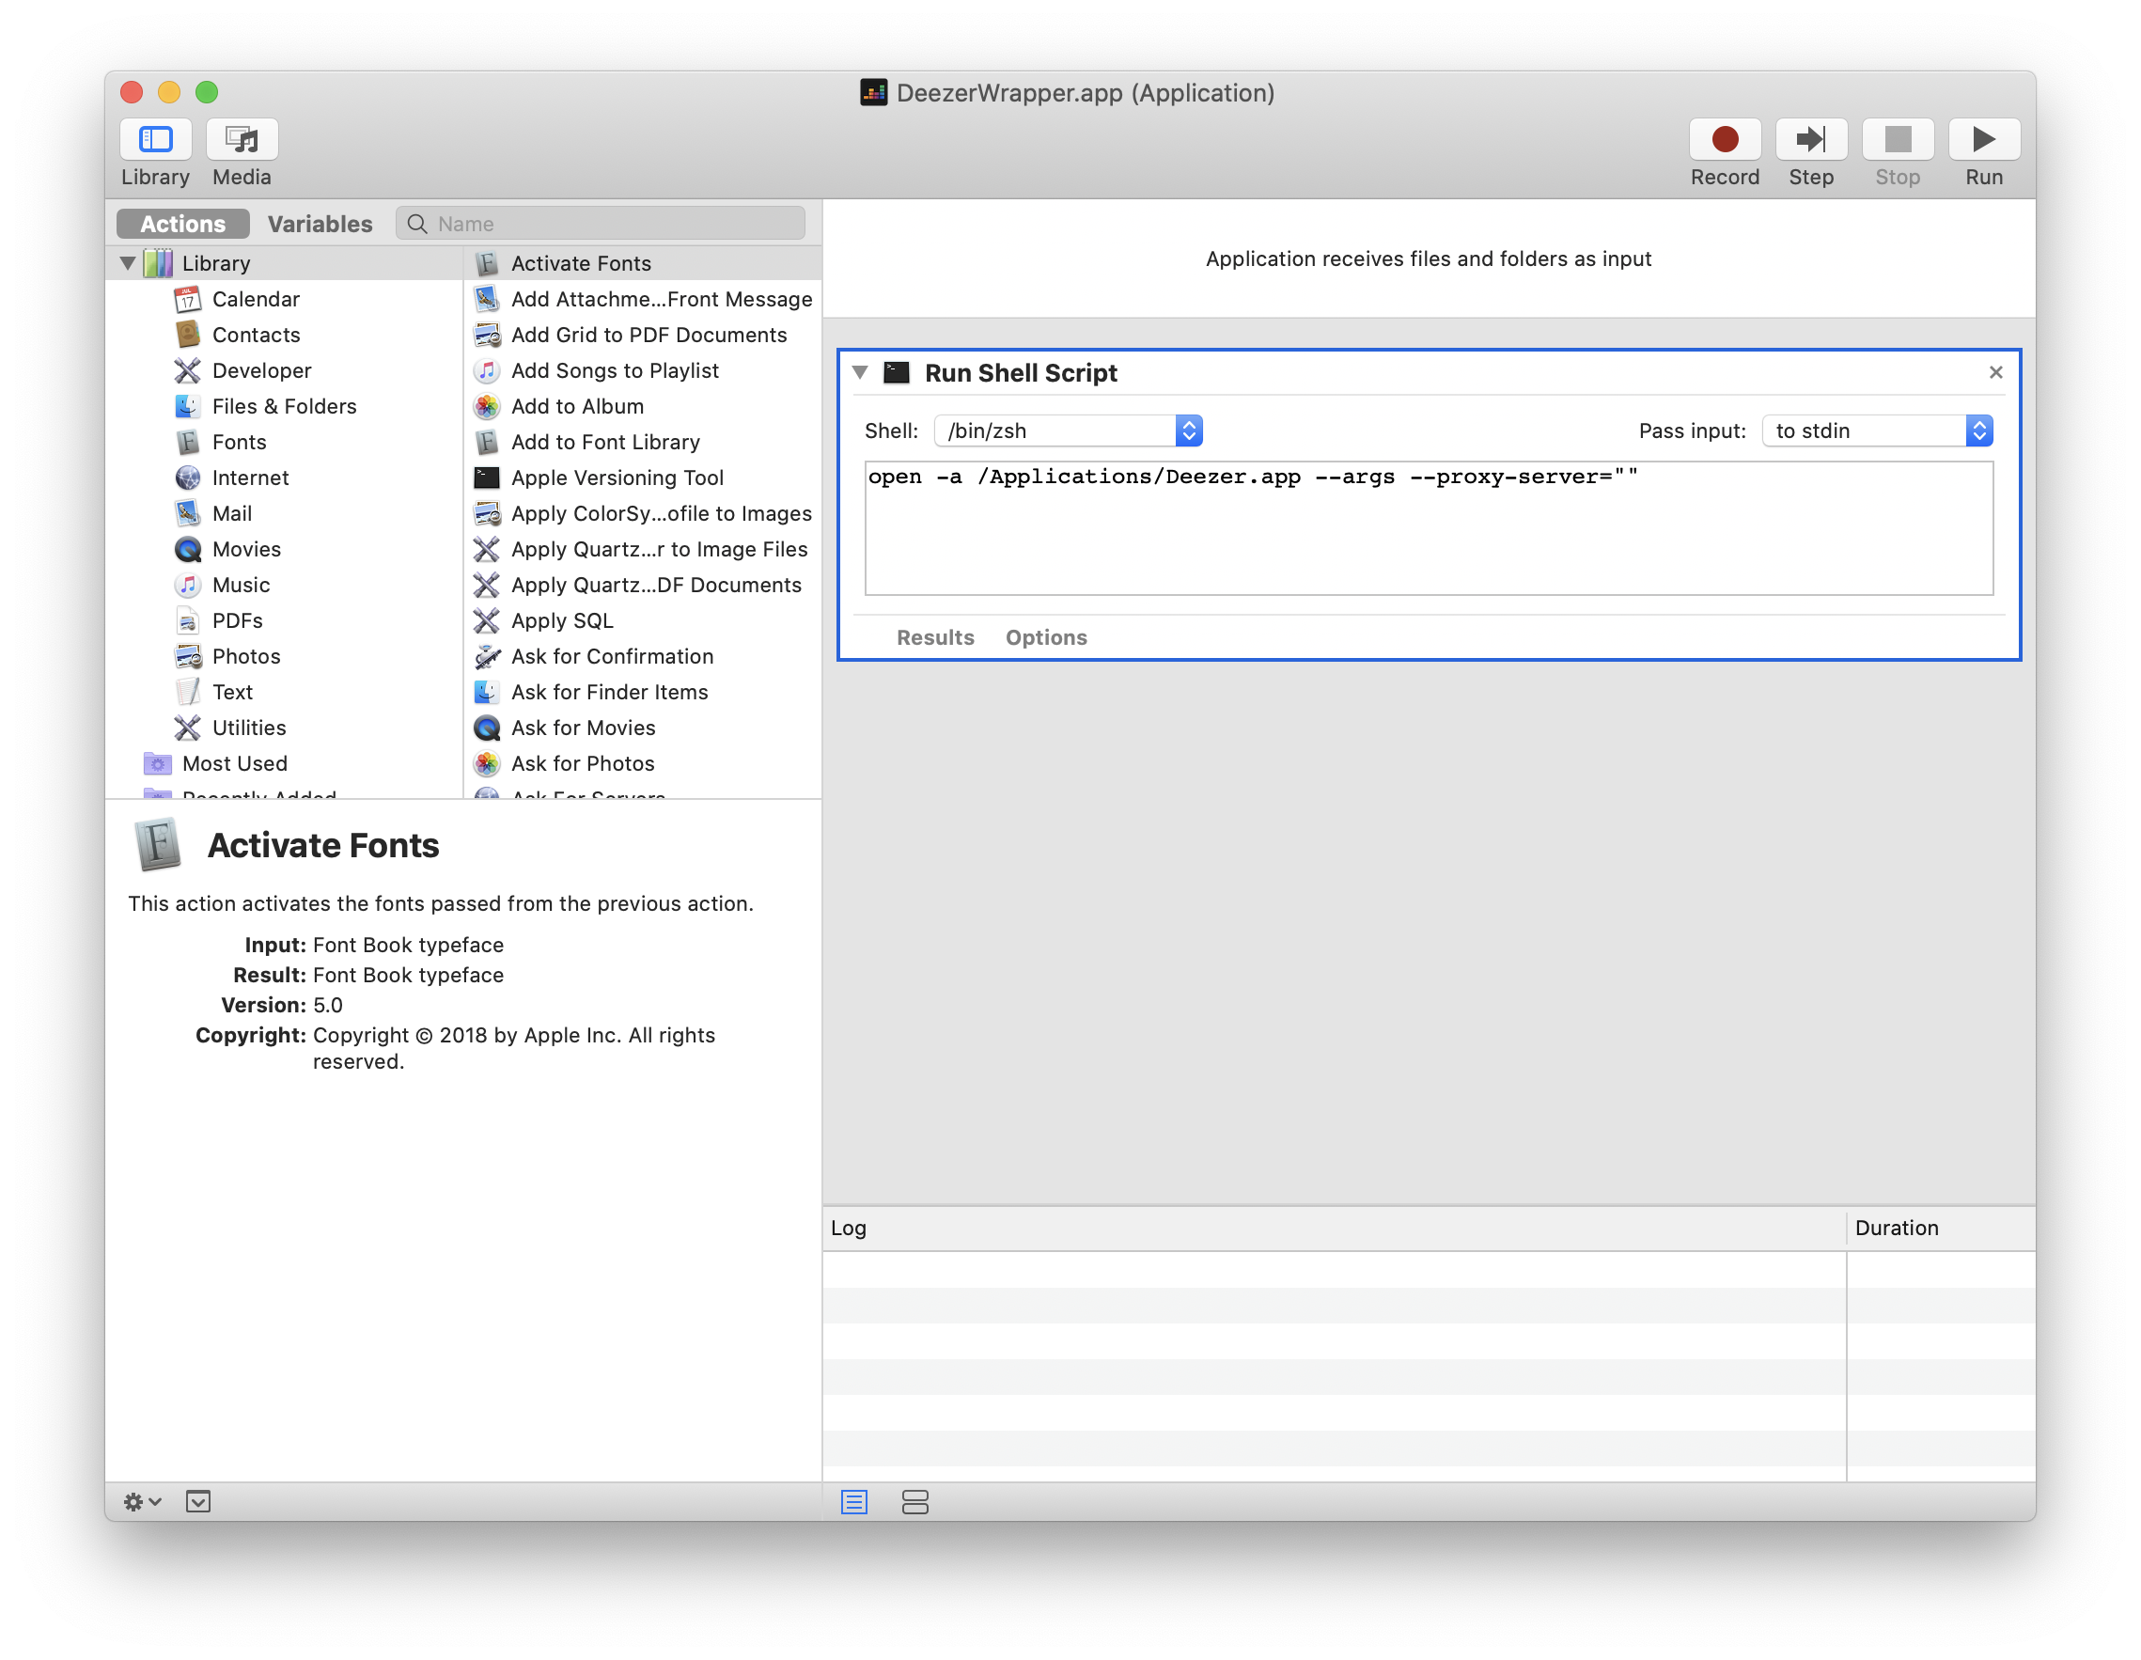The width and height of the screenshot is (2141, 1660).
Task: Open the Pass input dropdown
Action: (1877, 431)
